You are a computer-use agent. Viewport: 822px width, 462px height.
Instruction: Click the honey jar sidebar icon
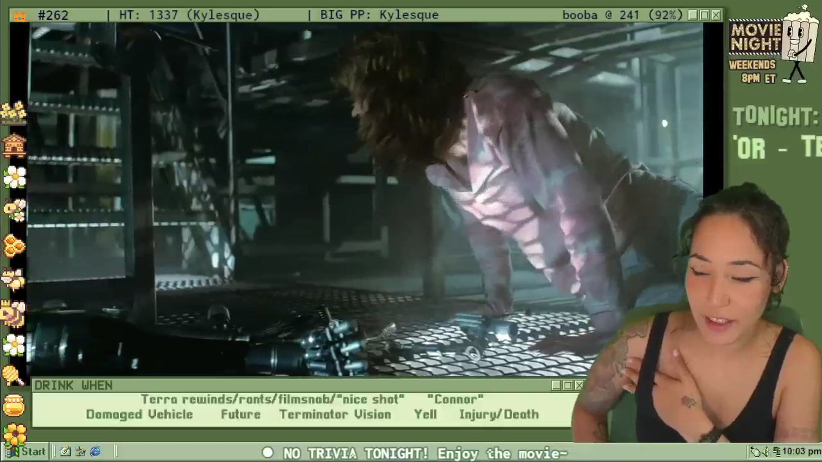coord(14,405)
